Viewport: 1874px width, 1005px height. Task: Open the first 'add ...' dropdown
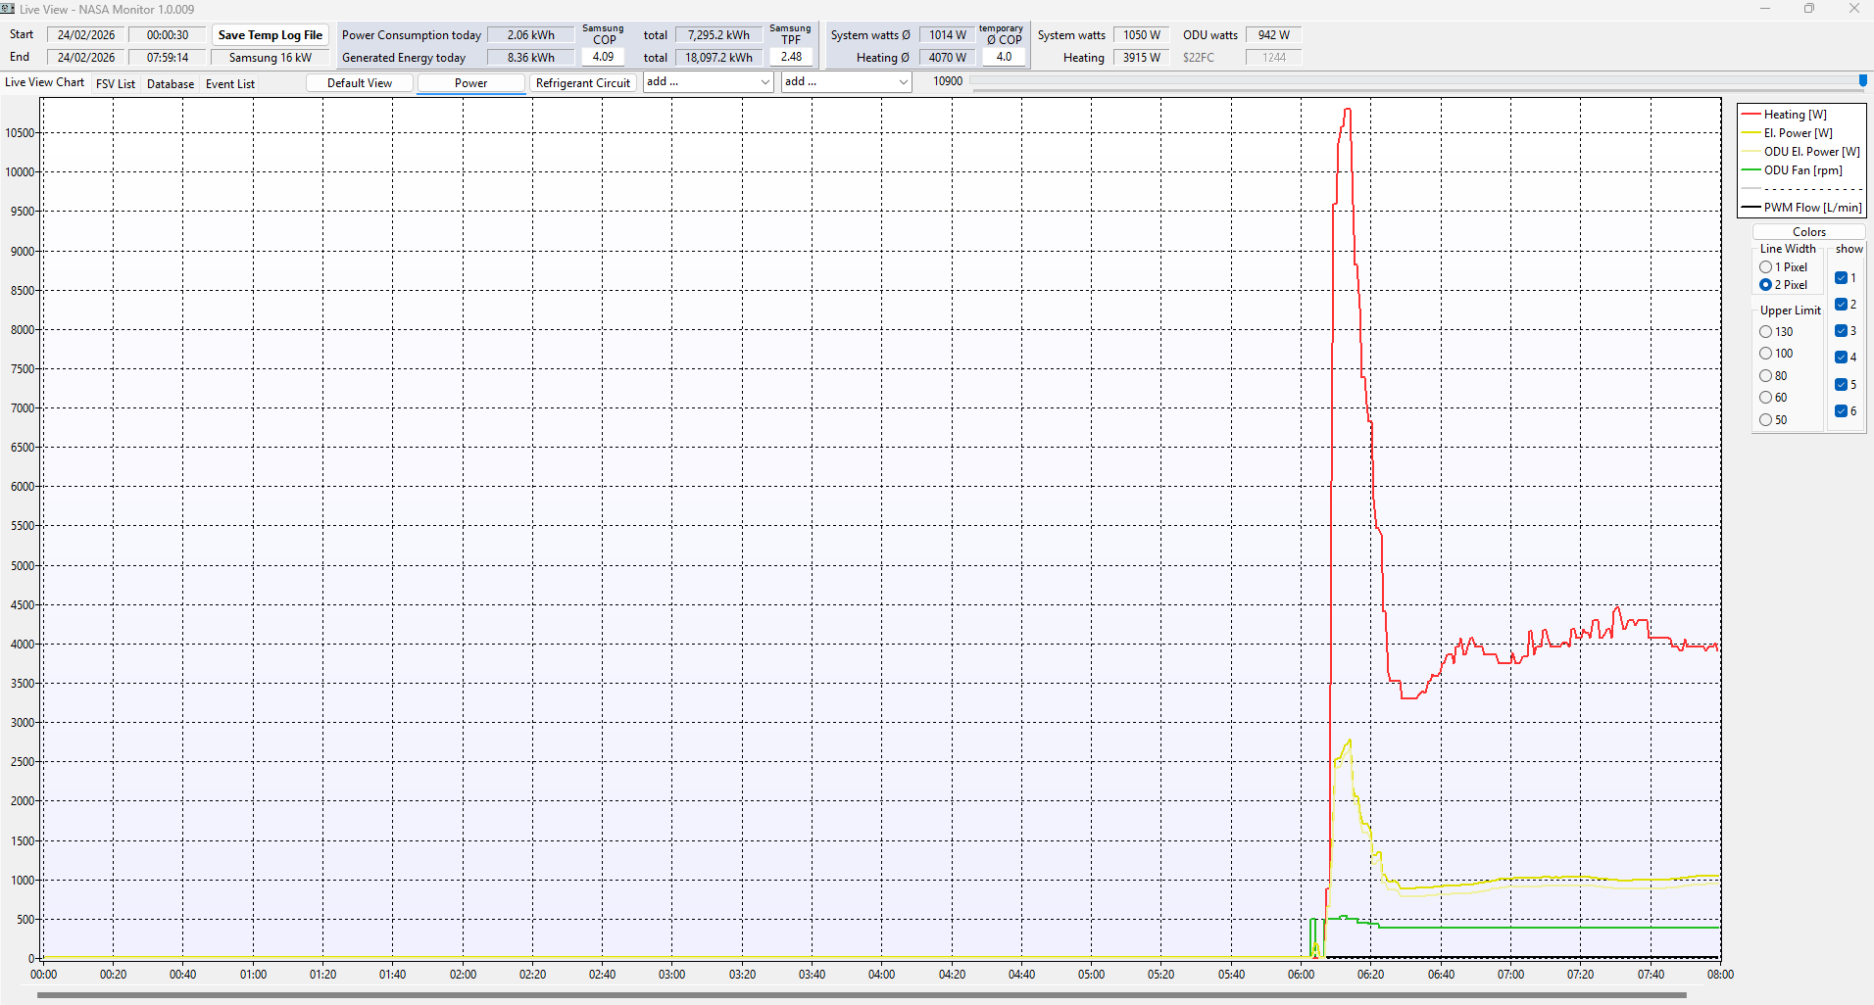[709, 82]
